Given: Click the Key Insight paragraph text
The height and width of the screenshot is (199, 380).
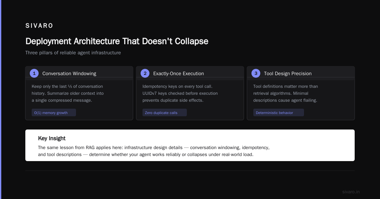Looking at the screenshot, I should point(154,151).
